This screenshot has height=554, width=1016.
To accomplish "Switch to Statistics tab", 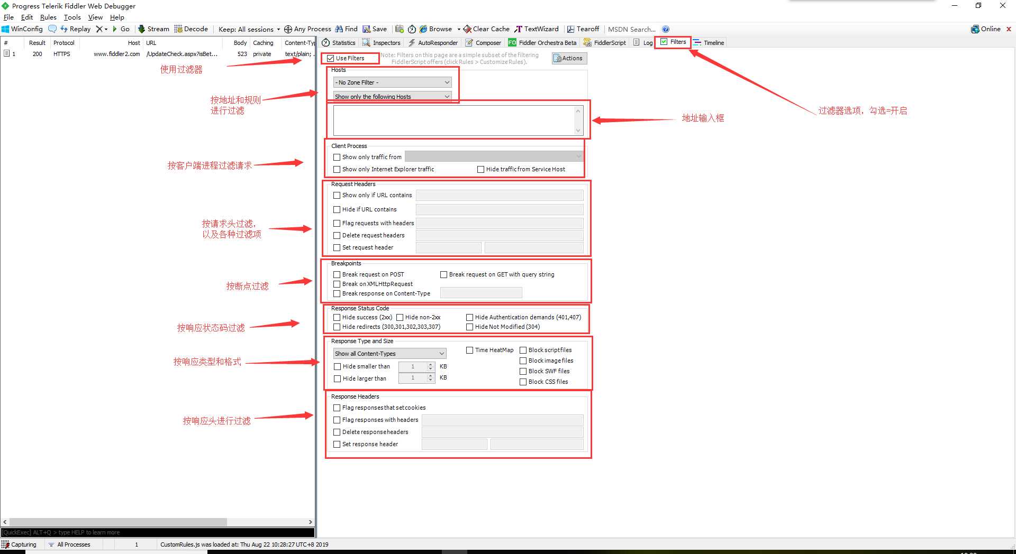I will click(x=339, y=43).
